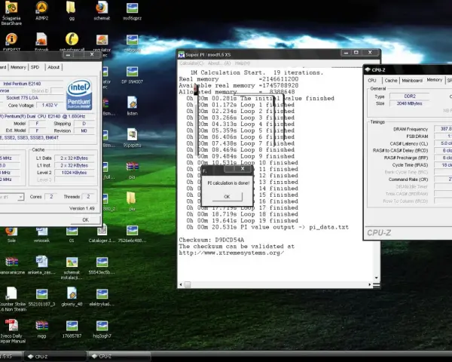The image size is (452, 362).
Task: Click the Intel Pentium E2140 name field
Action: point(32,84)
